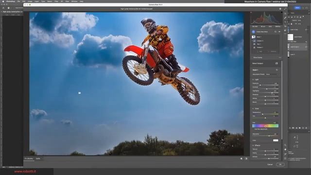This screenshot has width=311, height=175.
Task: Click the Create New Mask plus button
Action: (253, 32)
